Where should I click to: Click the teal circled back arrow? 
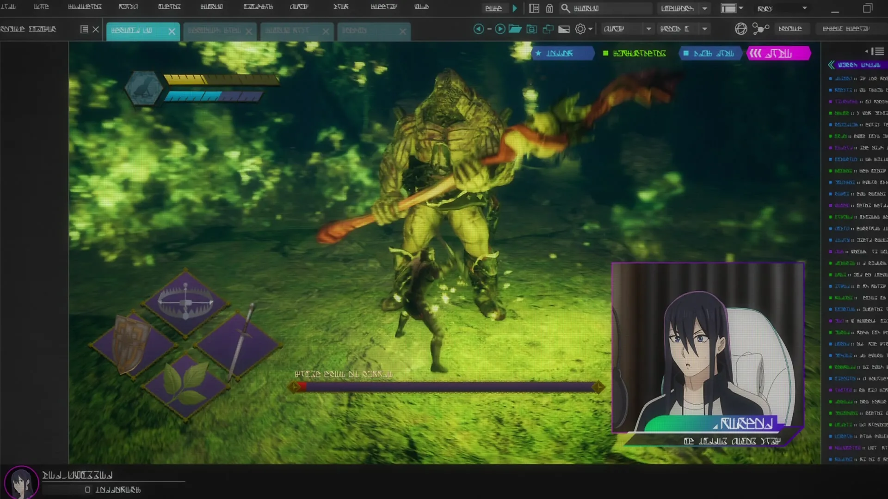click(479, 29)
